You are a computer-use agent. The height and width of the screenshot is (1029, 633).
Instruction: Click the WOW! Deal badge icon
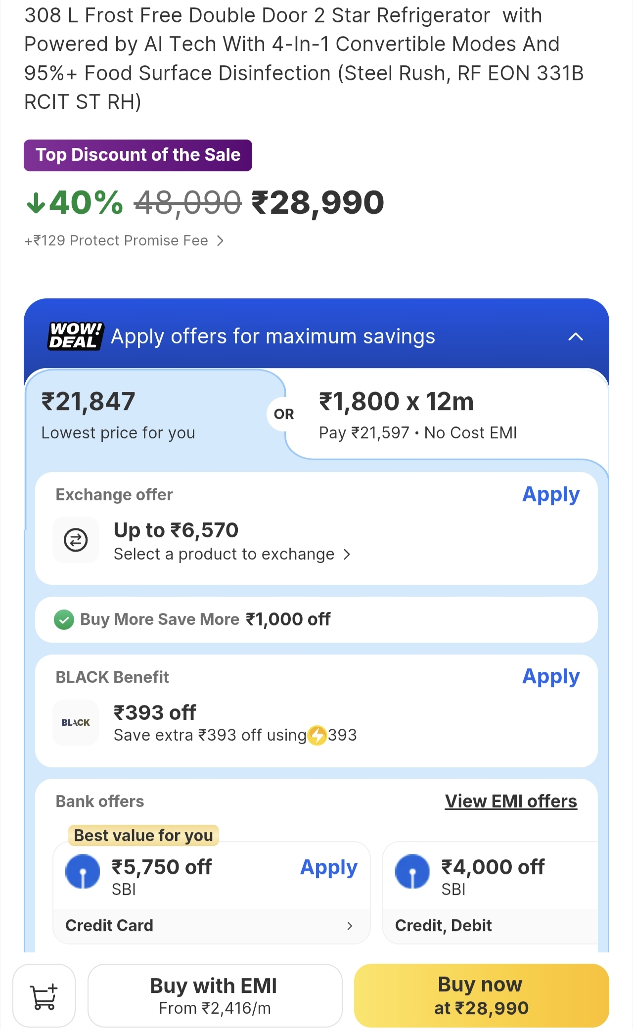(x=75, y=336)
